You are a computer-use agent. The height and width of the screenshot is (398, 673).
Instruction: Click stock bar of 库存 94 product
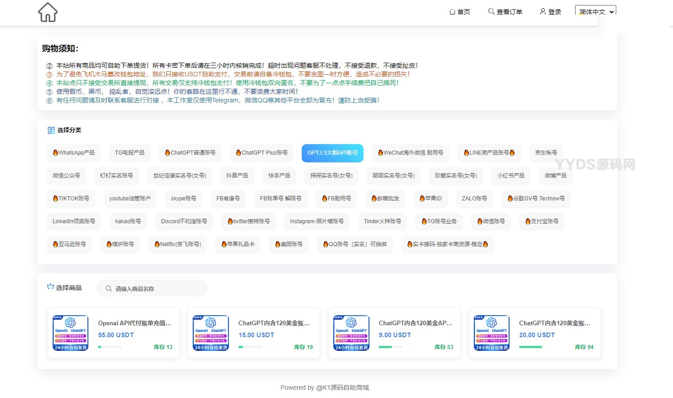[x=531, y=347]
